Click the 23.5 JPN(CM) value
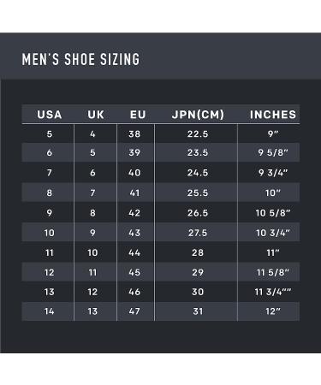The image size is (321, 385). click(x=198, y=152)
